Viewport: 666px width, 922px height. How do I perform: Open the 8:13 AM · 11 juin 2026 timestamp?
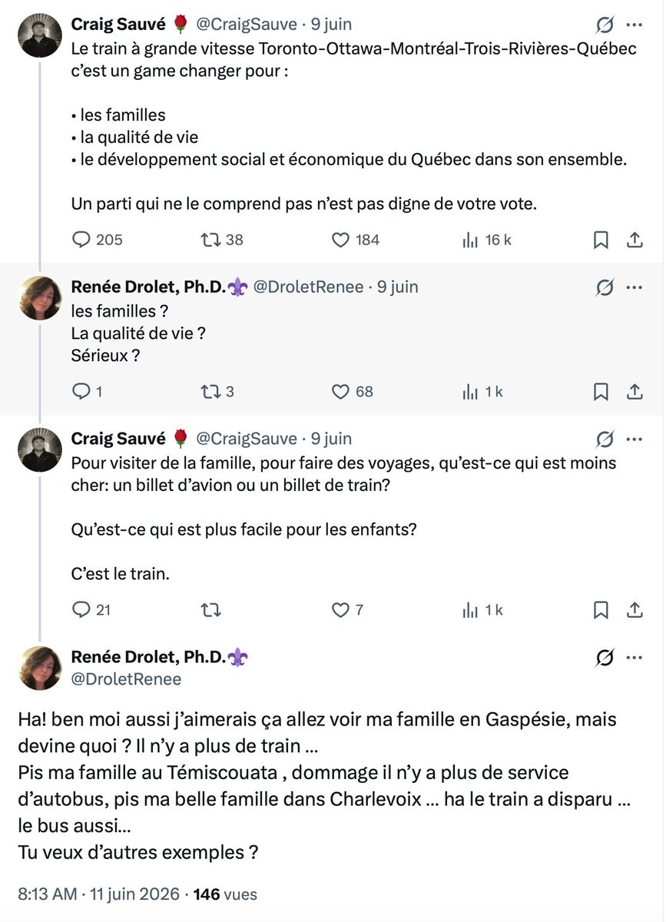click(x=98, y=894)
